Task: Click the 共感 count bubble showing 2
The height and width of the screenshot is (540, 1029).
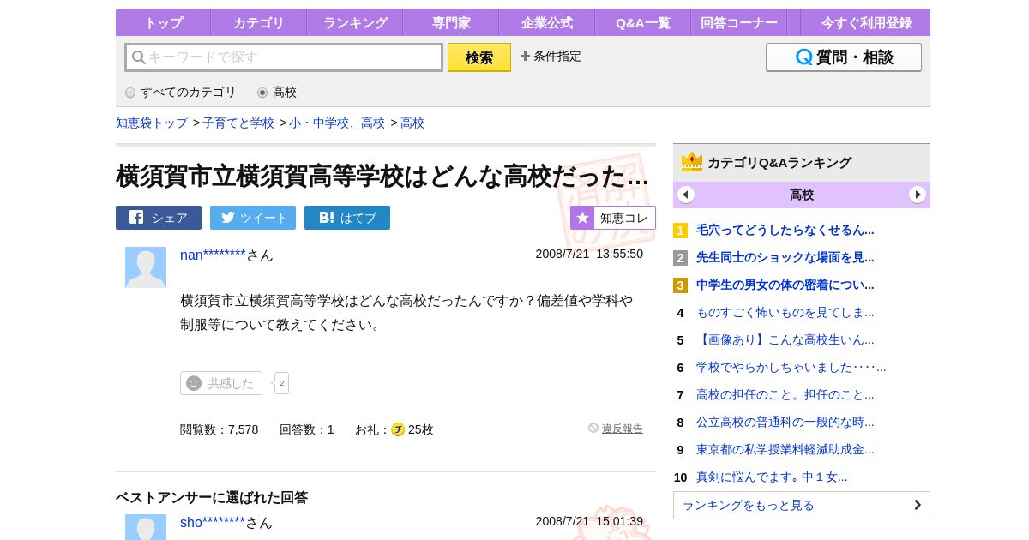Action: coord(281,383)
